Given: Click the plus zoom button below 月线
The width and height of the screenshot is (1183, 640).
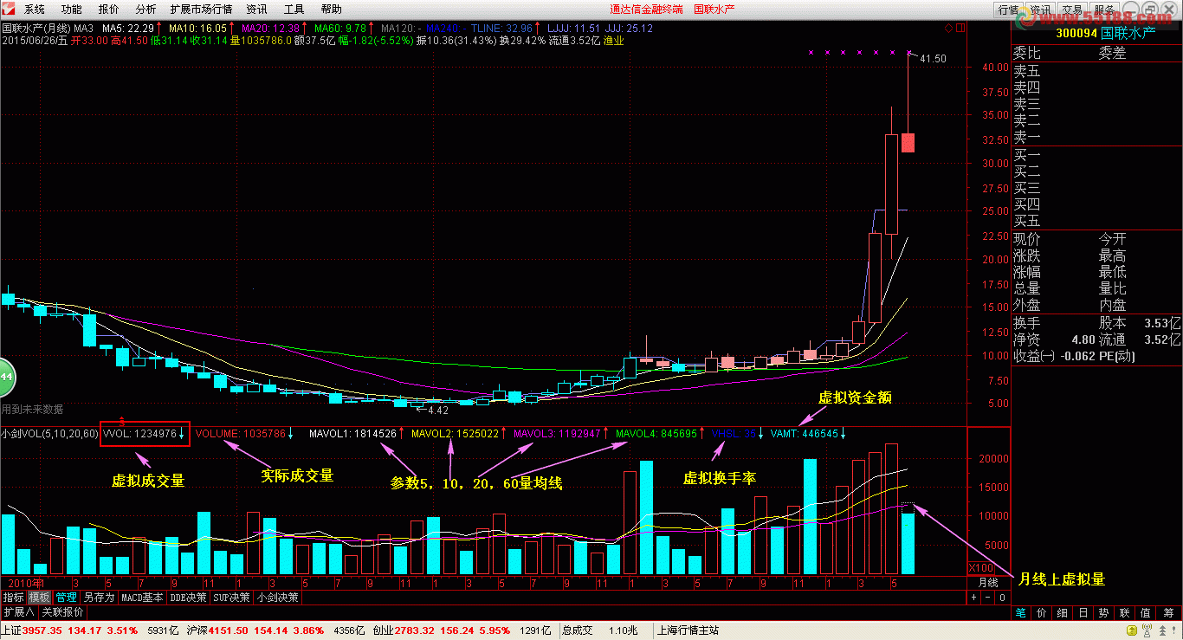Looking at the screenshot, I should pos(973,598).
